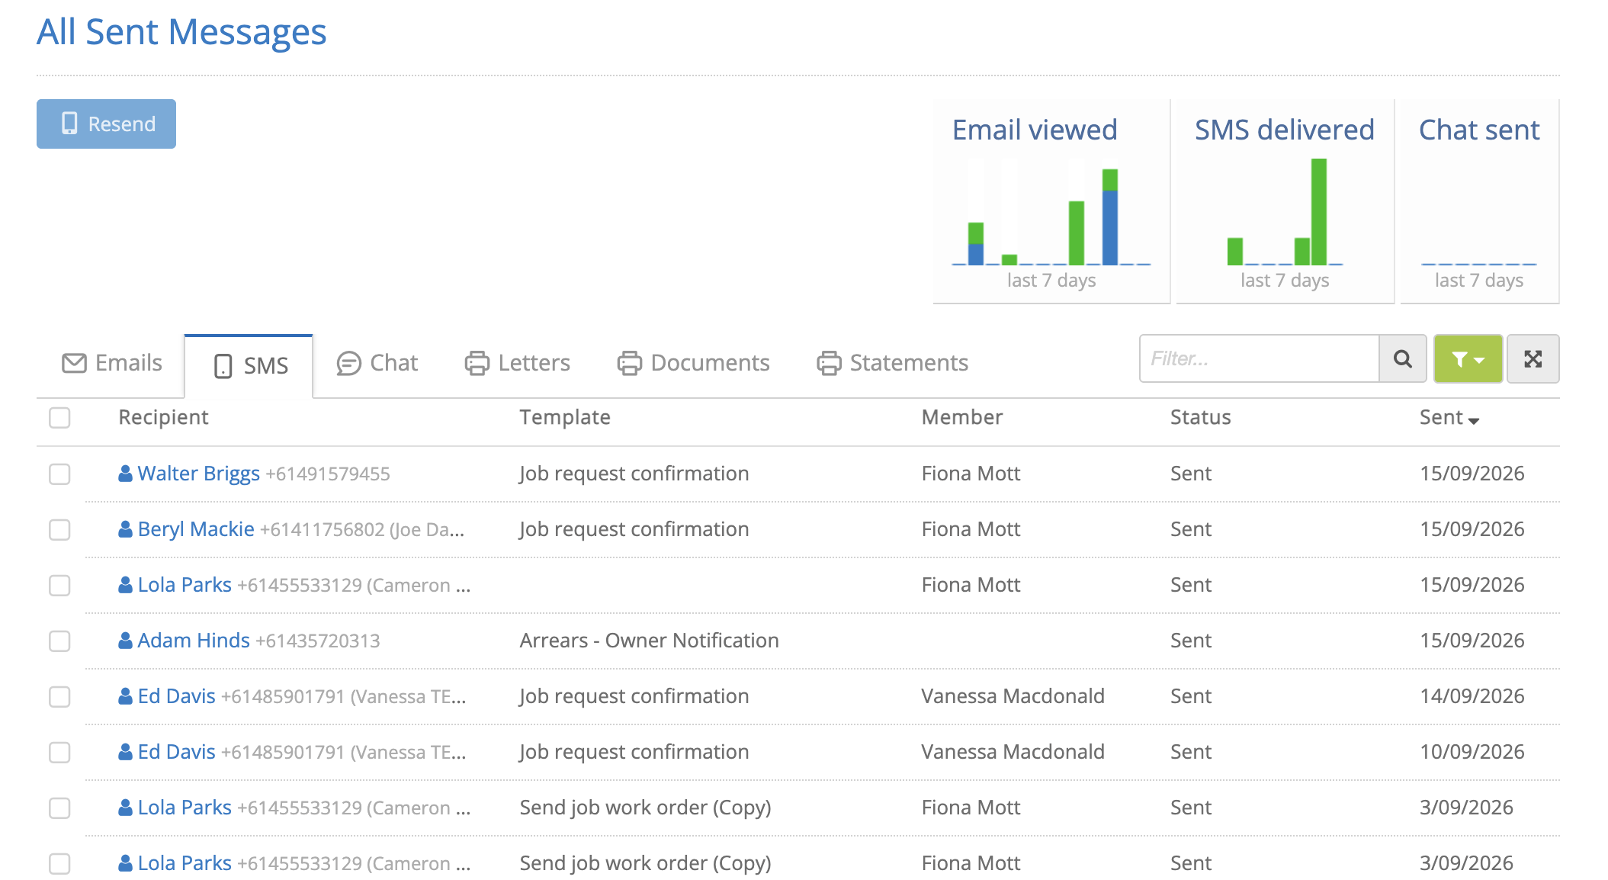Click the printer icon on Statements tab
The image size is (1608, 880).
coord(829,363)
